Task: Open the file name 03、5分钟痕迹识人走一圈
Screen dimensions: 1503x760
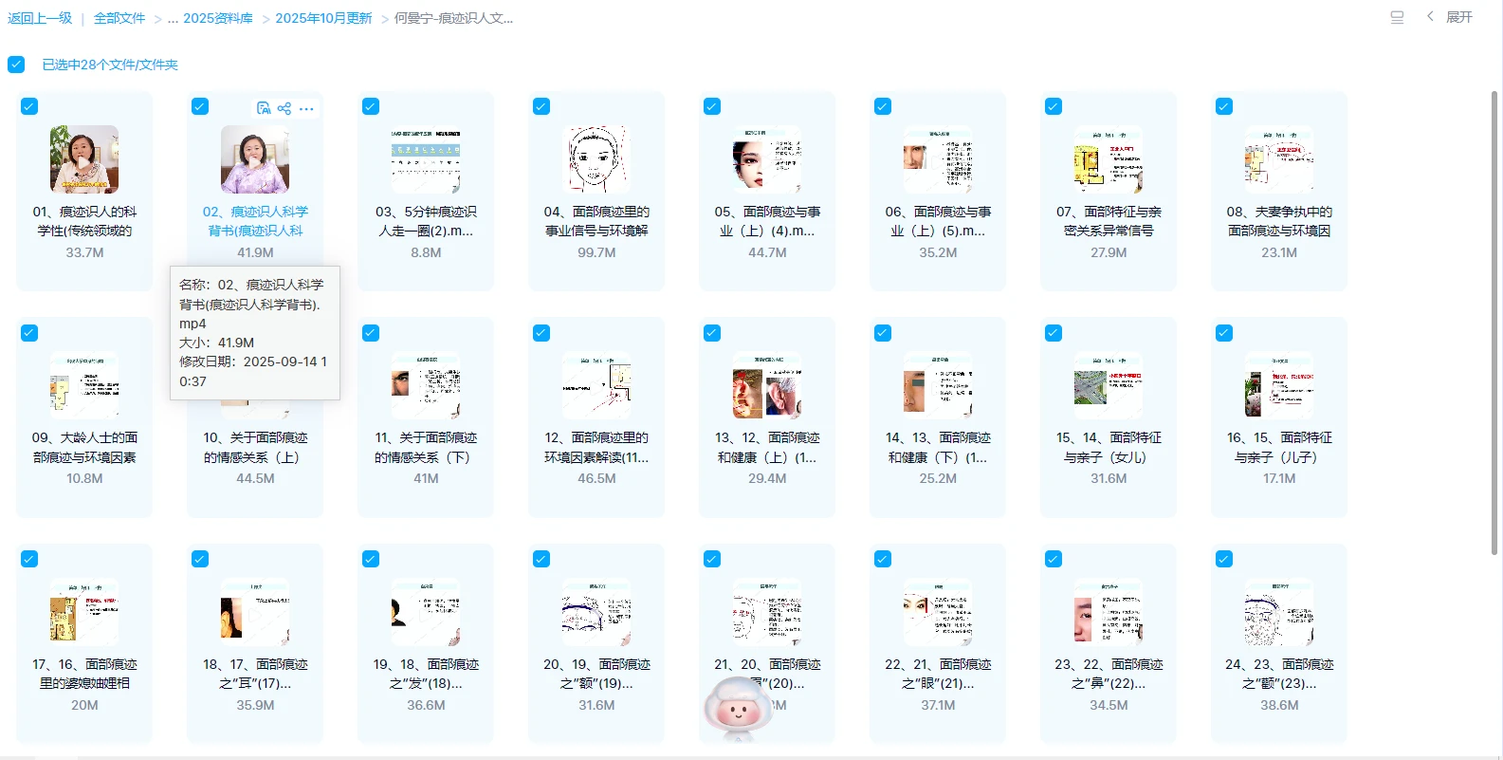Action: [x=426, y=221]
